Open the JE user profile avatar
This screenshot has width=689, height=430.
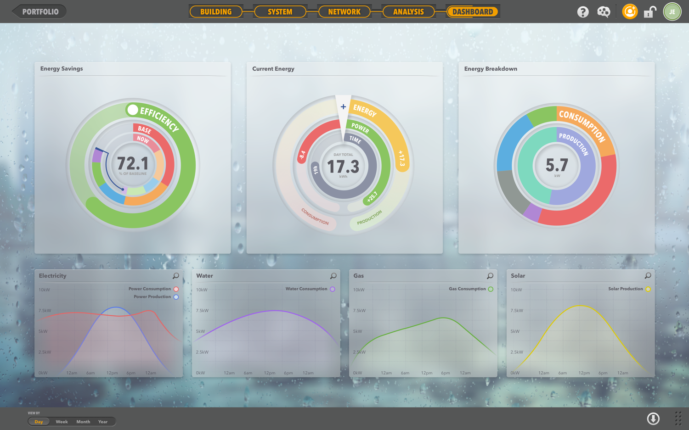[672, 12]
